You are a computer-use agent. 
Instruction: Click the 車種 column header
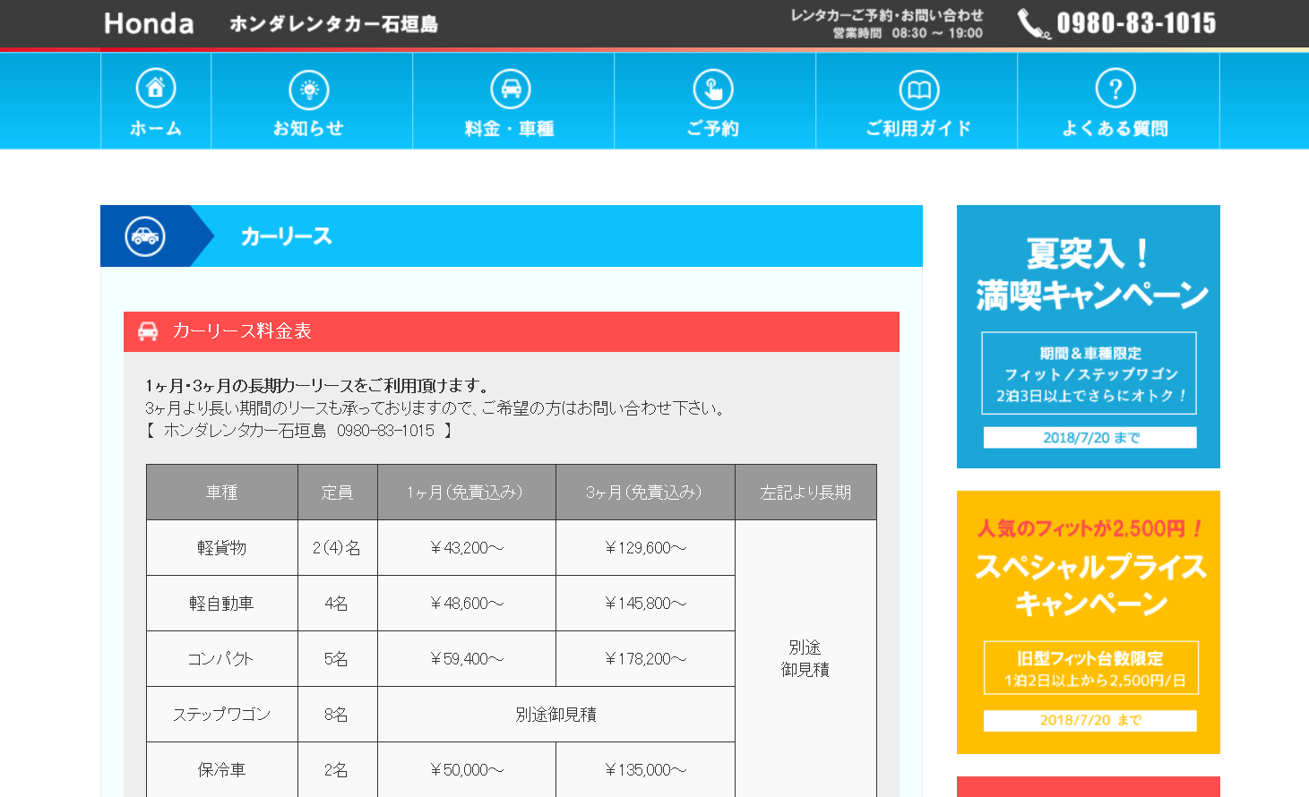(x=222, y=493)
